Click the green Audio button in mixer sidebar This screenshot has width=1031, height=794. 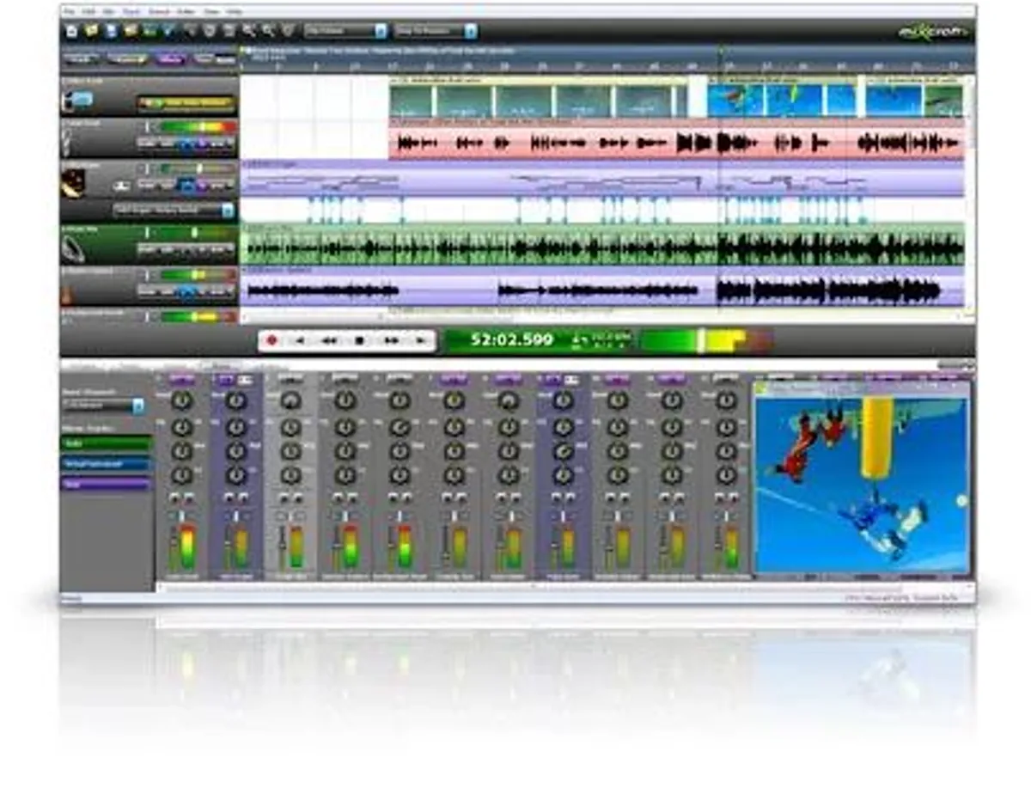click(106, 443)
